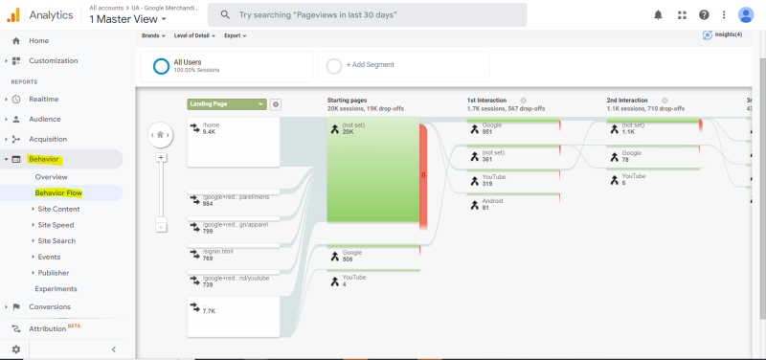Select the 7.7K additional pages node
Image resolution: width=766 pixels, height=360 pixels.
point(234,317)
